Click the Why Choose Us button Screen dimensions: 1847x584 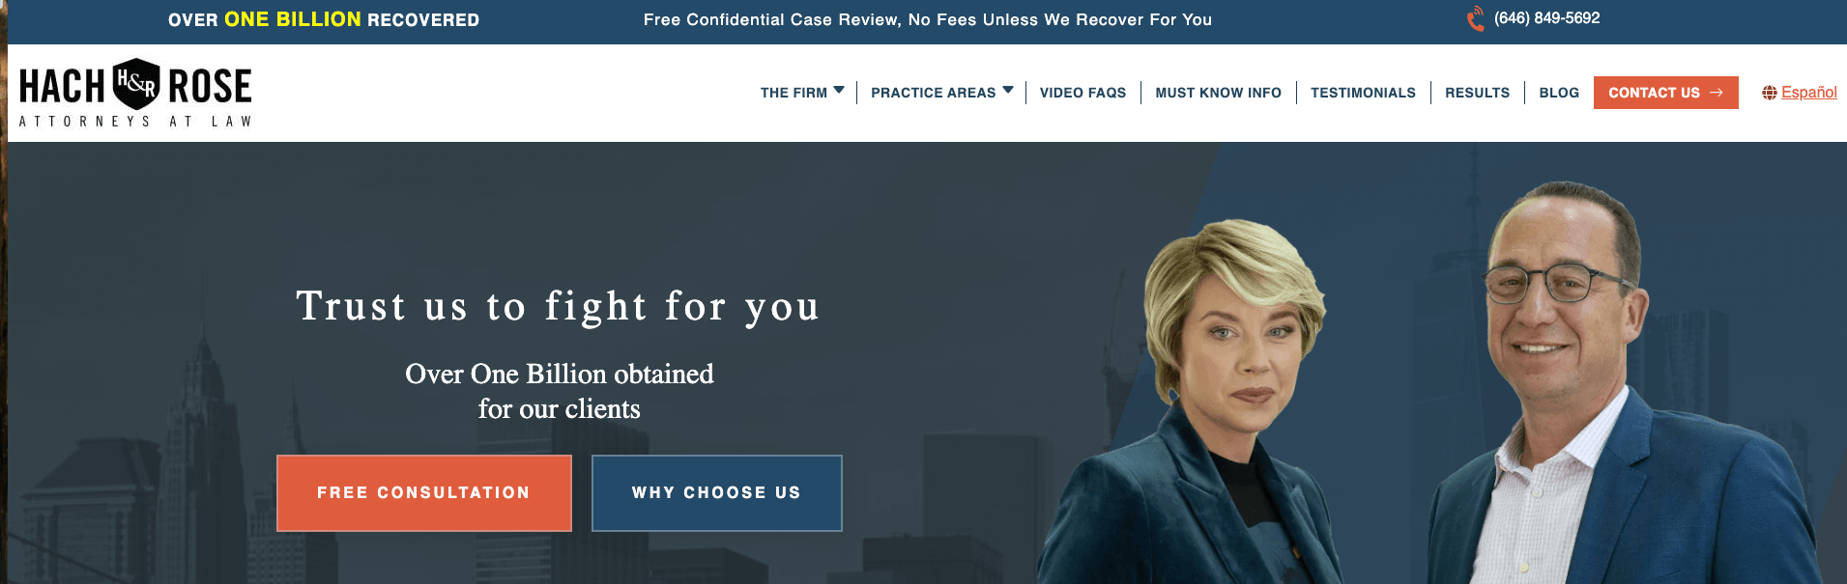[717, 493]
